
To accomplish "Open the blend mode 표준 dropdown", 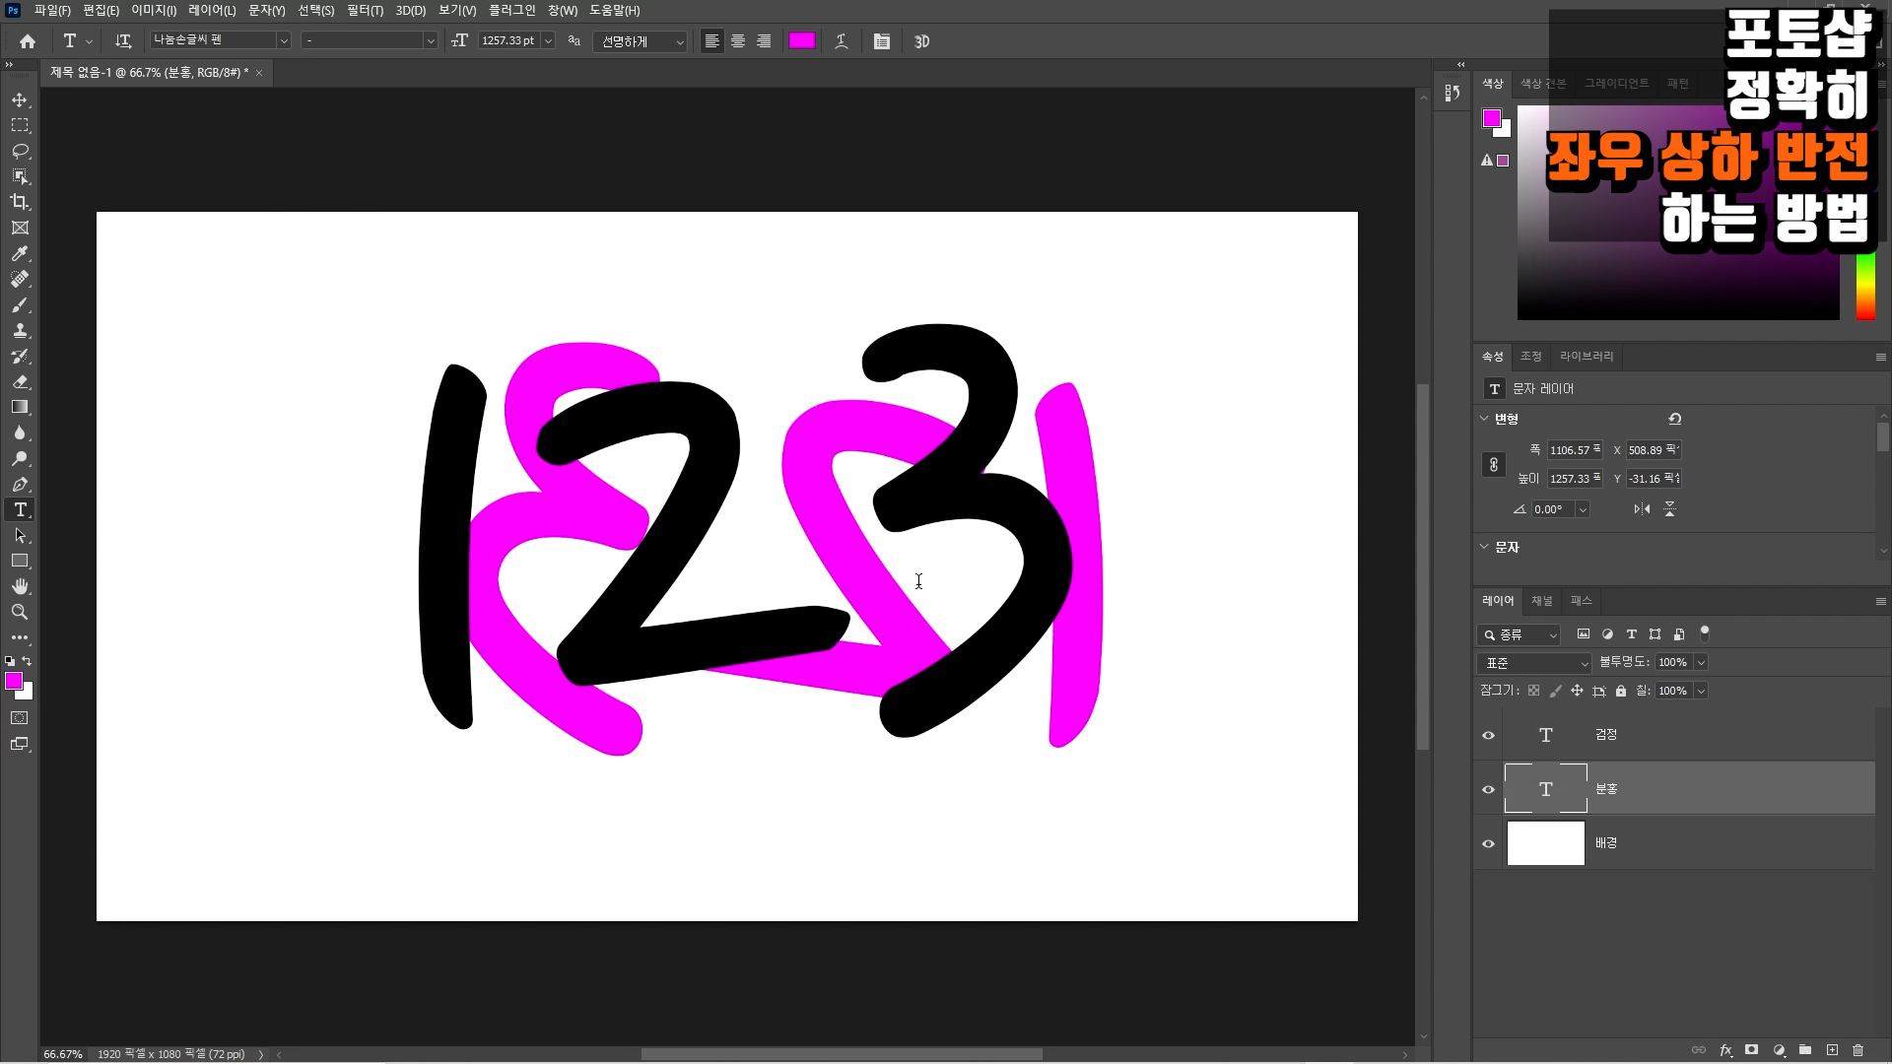I will point(1534,663).
